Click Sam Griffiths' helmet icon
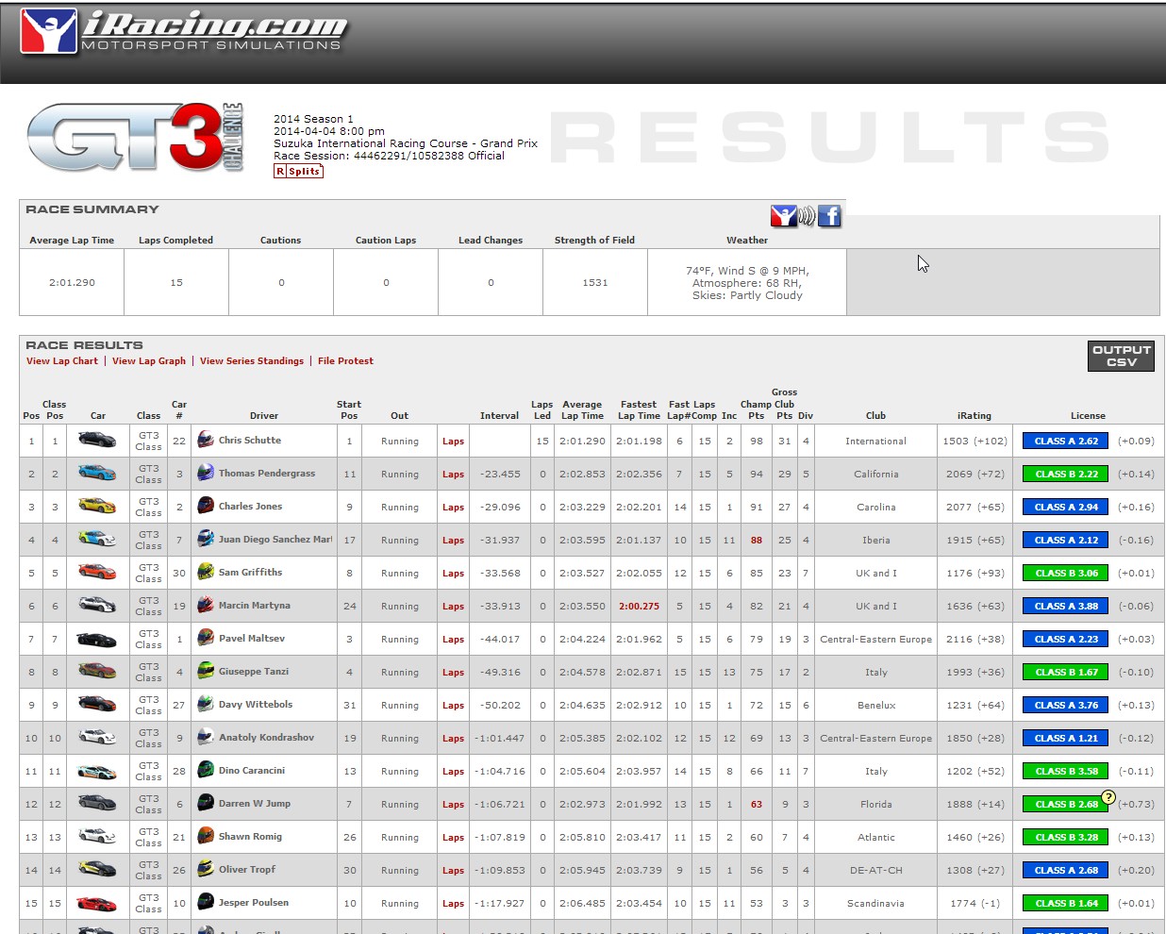Image resolution: width=1166 pixels, height=934 pixels. (x=206, y=572)
